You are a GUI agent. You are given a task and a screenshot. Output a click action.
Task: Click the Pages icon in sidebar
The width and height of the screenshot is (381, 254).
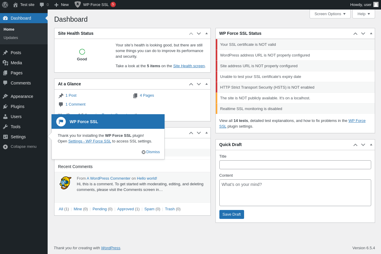pyautogui.click(x=5, y=73)
